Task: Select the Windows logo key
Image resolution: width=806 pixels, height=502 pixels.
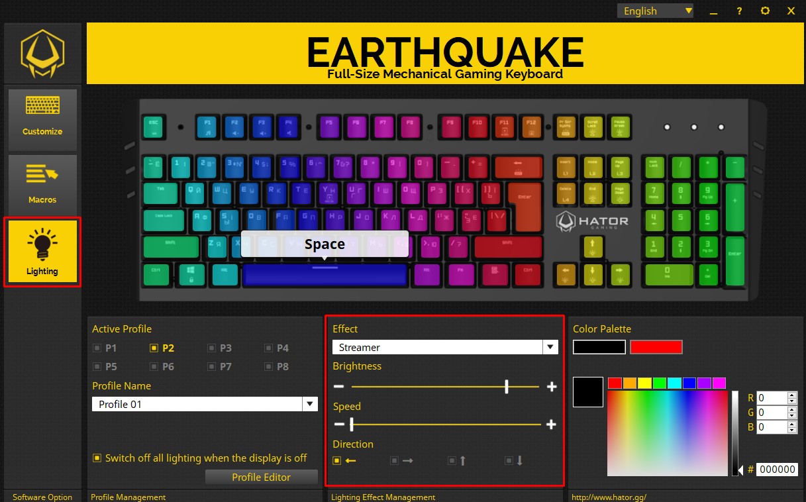Action: tap(192, 274)
